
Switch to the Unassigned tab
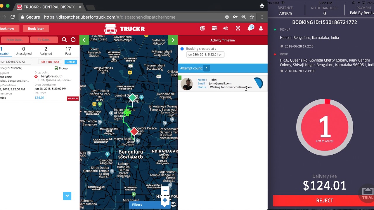click(24, 51)
